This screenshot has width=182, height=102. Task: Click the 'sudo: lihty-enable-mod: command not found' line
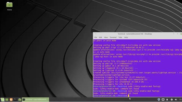click(115, 93)
